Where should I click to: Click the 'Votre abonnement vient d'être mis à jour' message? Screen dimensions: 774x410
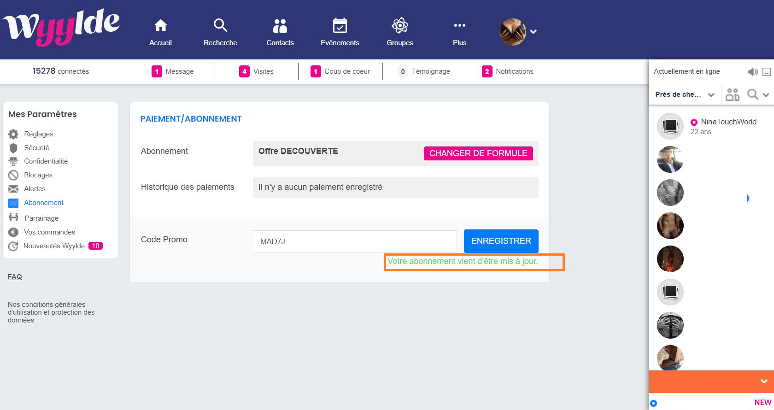click(x=463, y=261)
